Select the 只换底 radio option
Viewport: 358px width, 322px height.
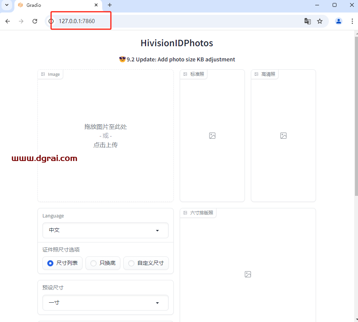click(x=103, y=263)
